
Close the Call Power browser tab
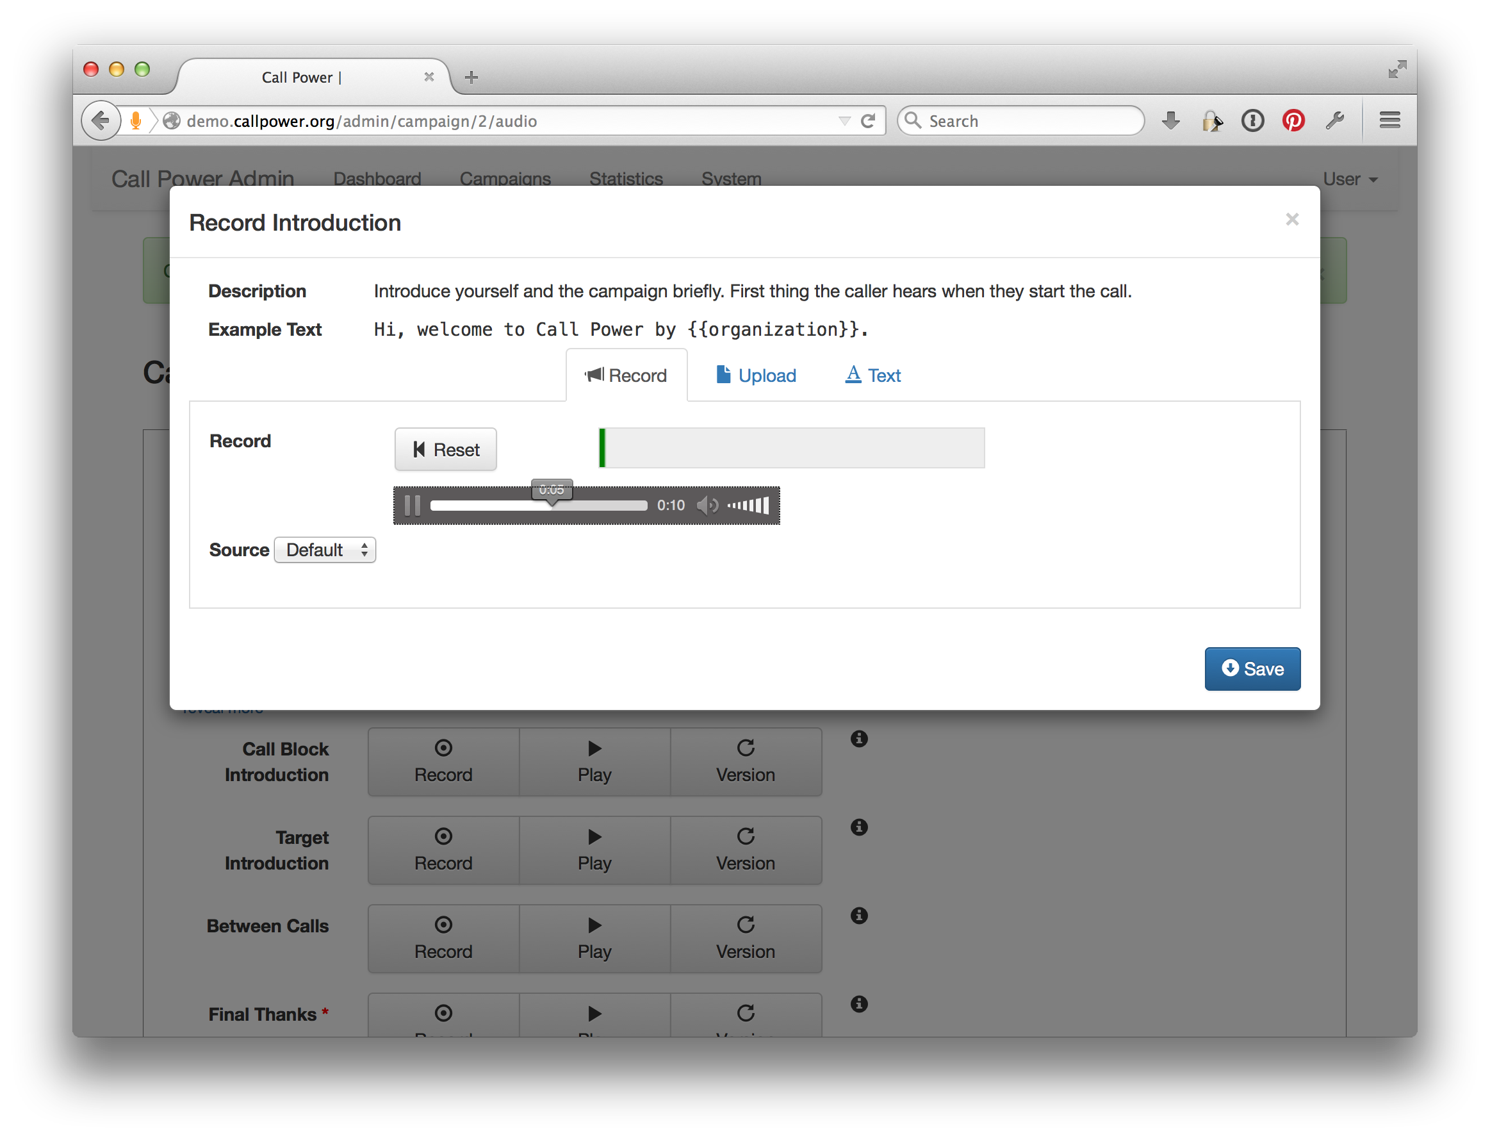click(429, 76)
